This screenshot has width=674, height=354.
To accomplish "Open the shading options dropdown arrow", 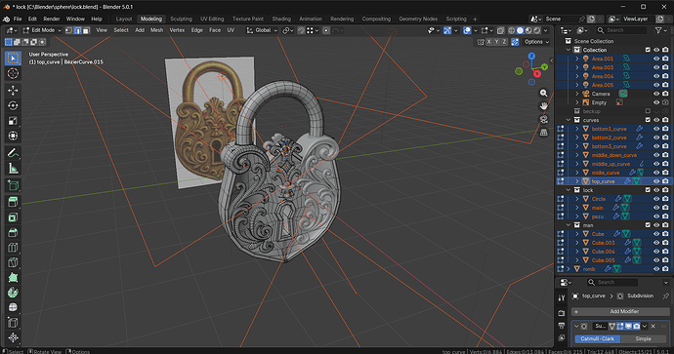I will click(x=546, y=30).
